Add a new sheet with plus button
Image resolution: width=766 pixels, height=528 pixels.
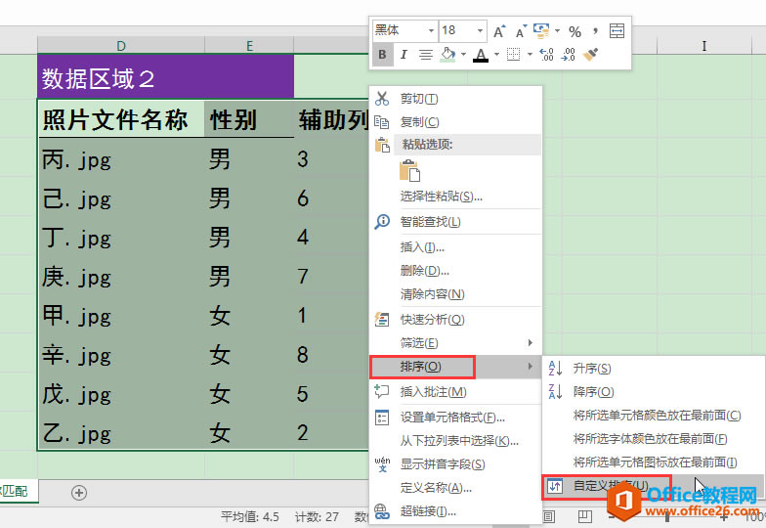(79, 493)
